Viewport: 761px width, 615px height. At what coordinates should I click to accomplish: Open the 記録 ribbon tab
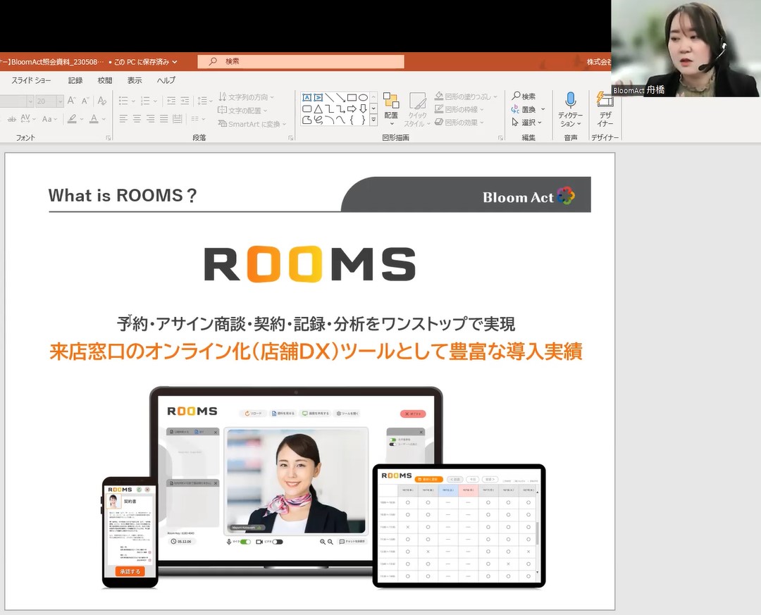tap(75, 80)
